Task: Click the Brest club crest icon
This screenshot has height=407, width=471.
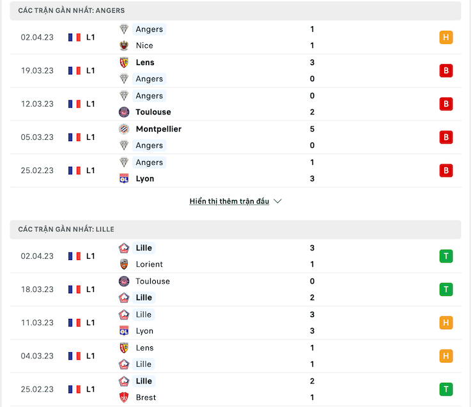Action: (x=124, y=397)
